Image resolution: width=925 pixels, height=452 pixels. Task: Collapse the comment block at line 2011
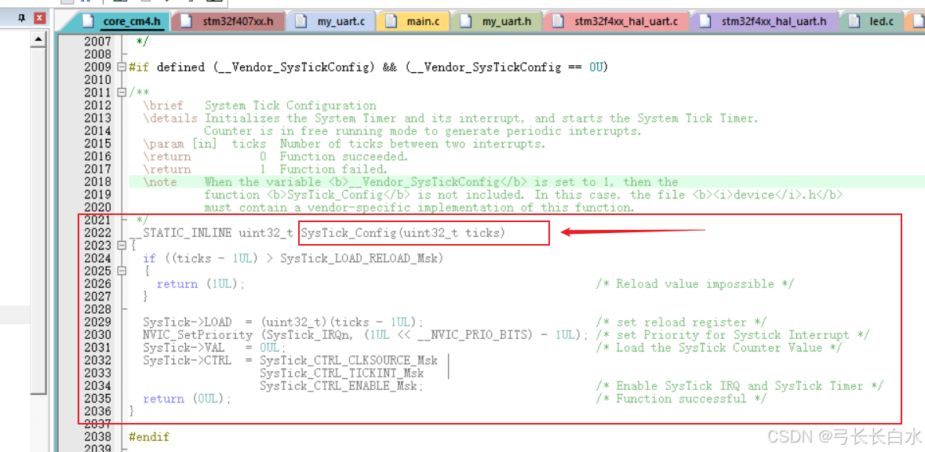pos(123,93)
